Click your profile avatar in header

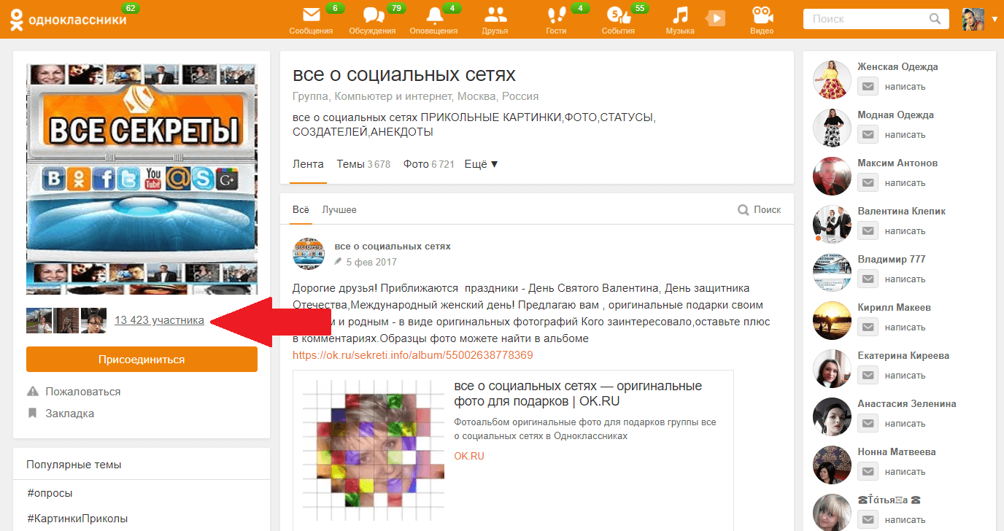[x=974, y=19]
